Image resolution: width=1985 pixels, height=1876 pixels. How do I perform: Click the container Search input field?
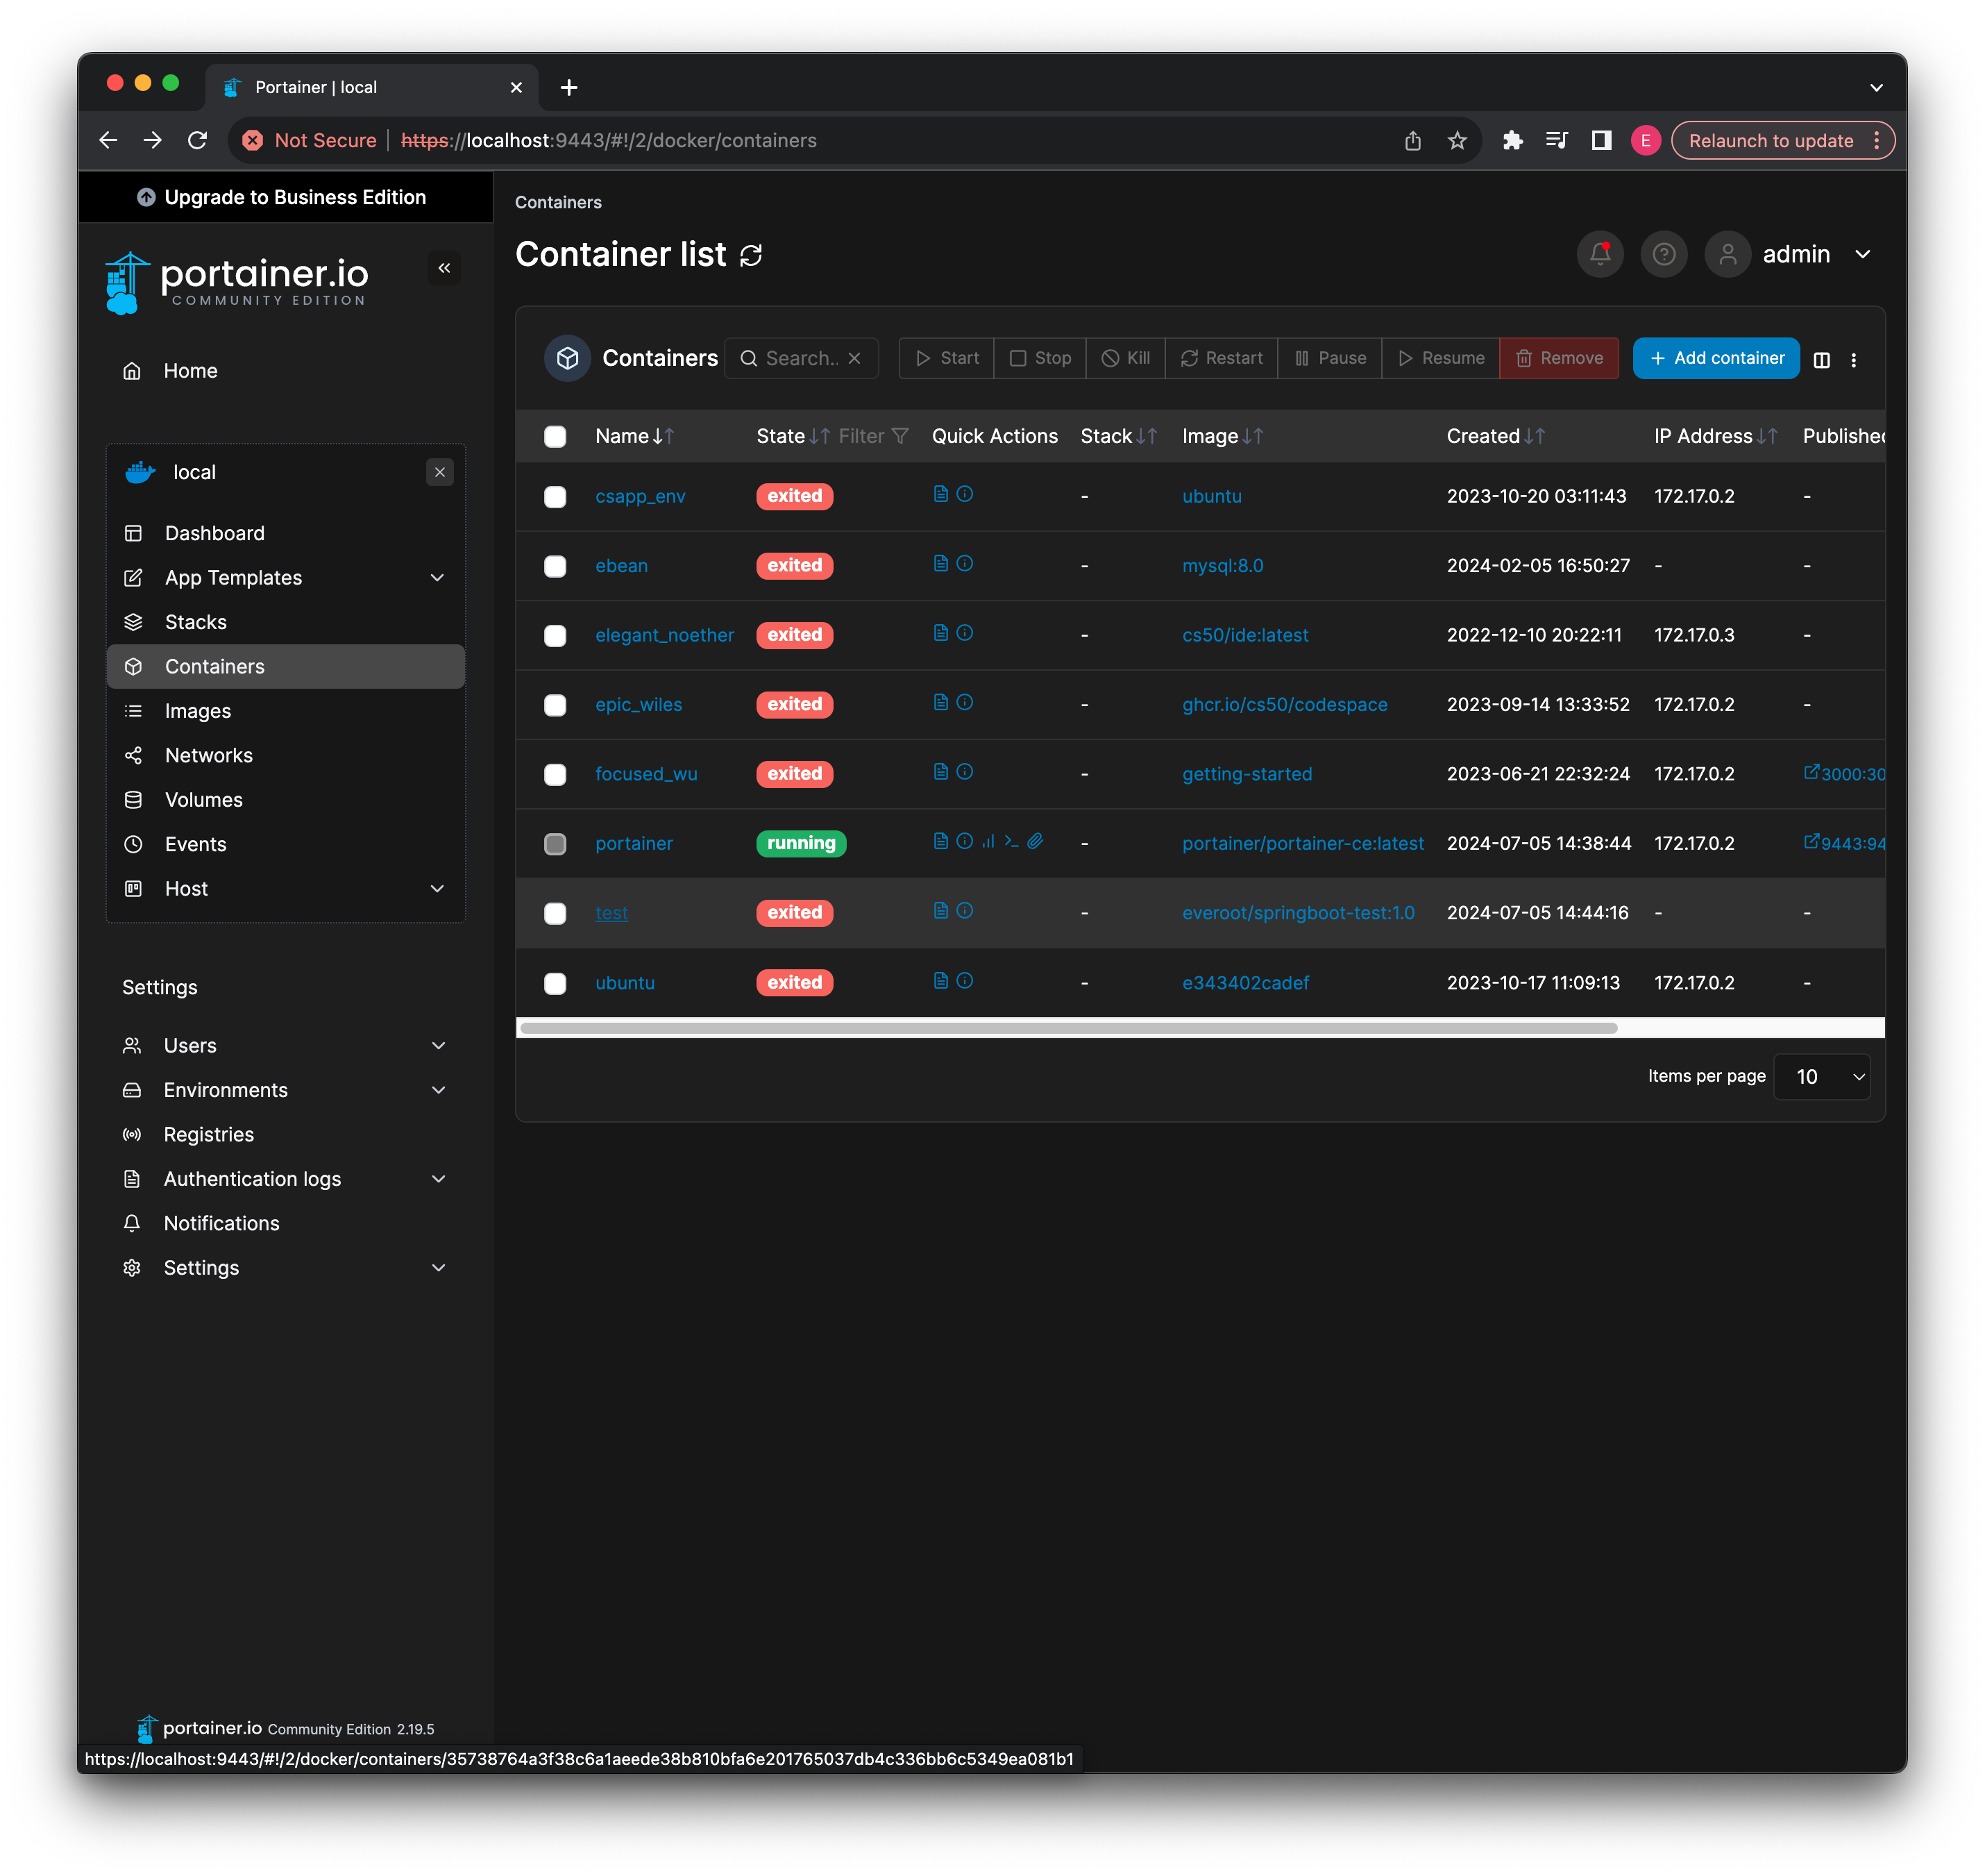click(801, 358)
